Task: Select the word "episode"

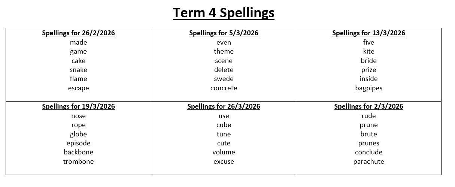Action: tap(78, 143)
